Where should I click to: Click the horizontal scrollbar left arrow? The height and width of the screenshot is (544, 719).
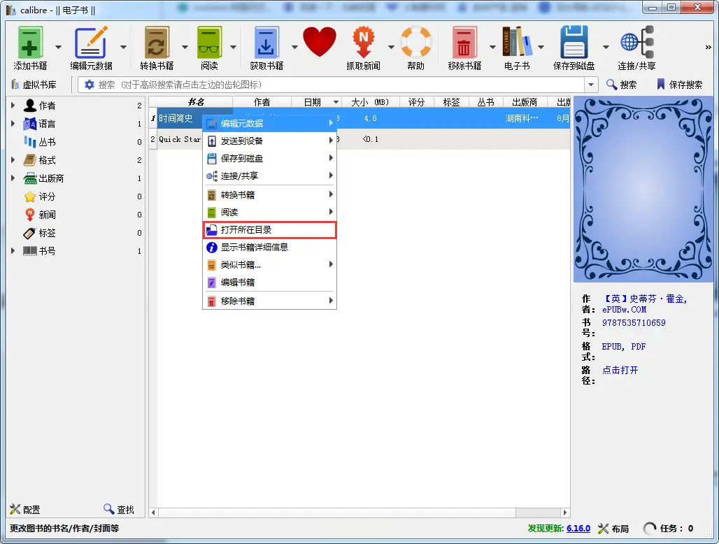click(x=154, y=513)
